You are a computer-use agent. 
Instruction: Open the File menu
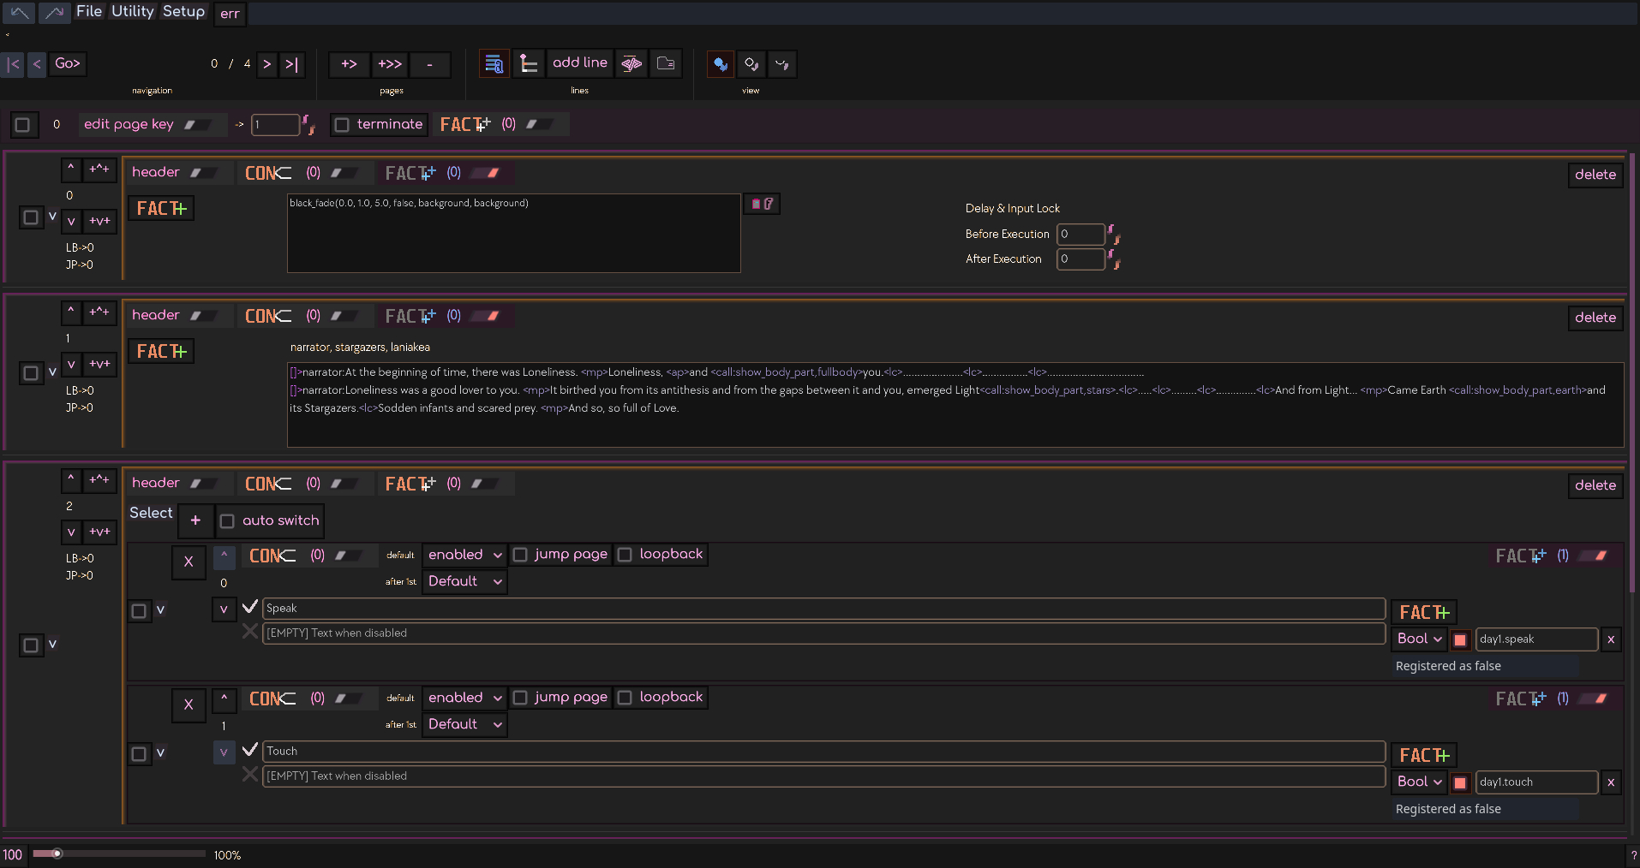tap(89, 11)
